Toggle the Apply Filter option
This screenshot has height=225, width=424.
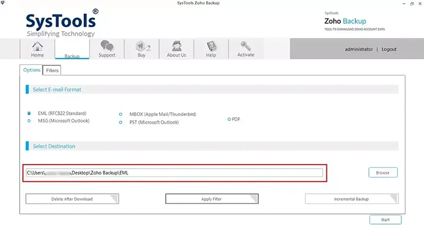point(211,199)
